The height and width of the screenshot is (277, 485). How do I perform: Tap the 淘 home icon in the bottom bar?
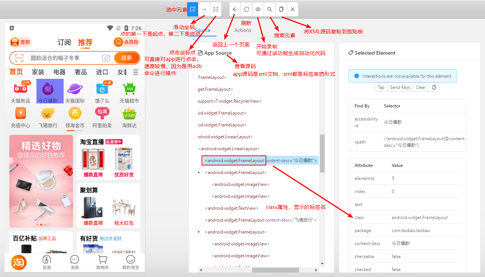pos(19,263)
